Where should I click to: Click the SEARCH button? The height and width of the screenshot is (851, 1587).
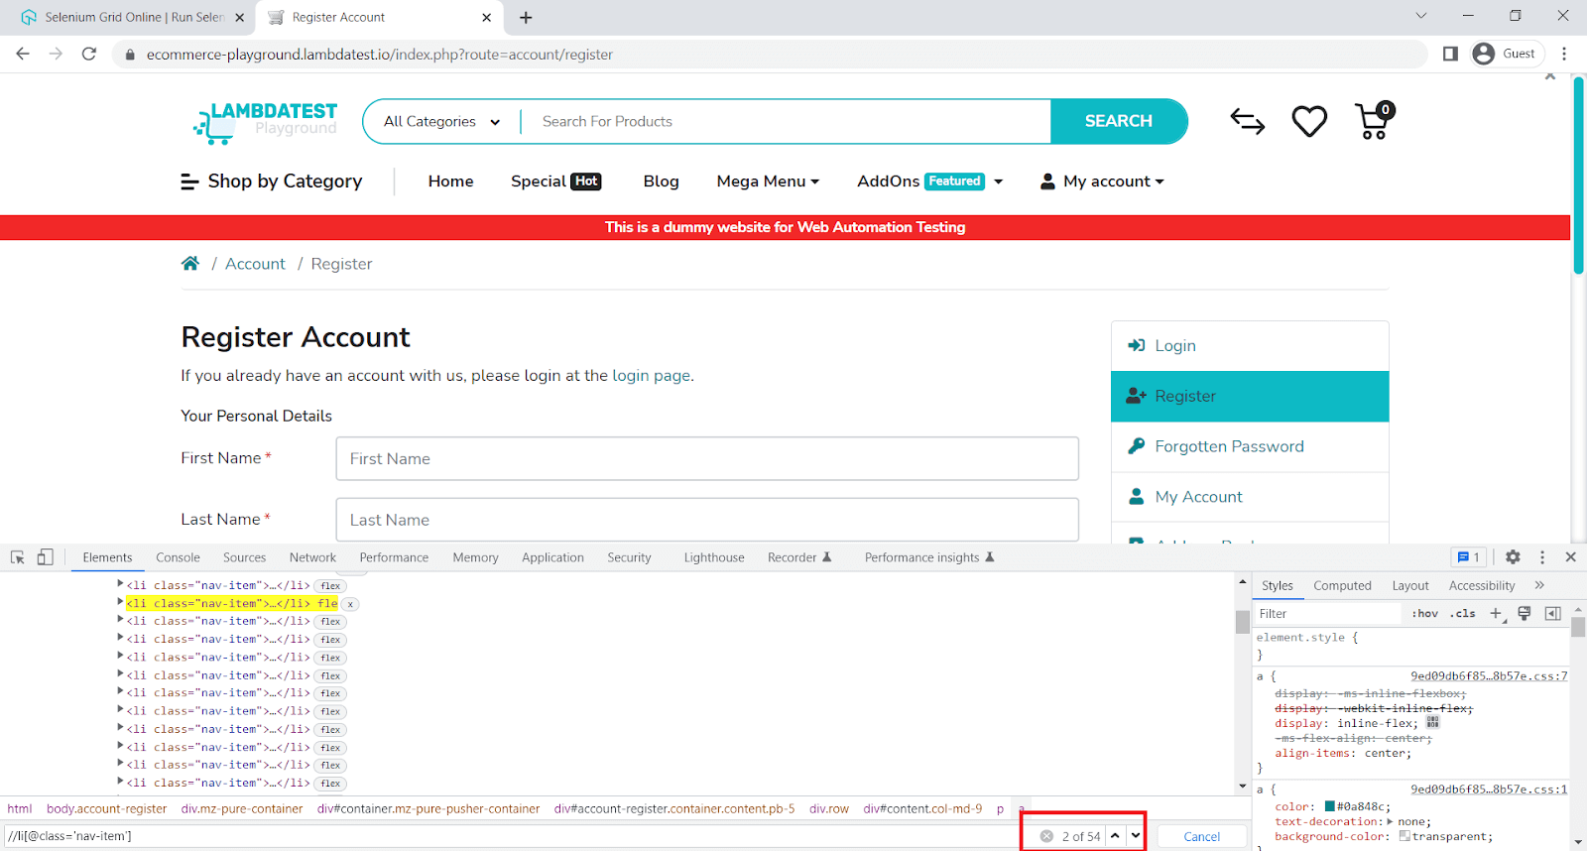[x=1118, y=121]
